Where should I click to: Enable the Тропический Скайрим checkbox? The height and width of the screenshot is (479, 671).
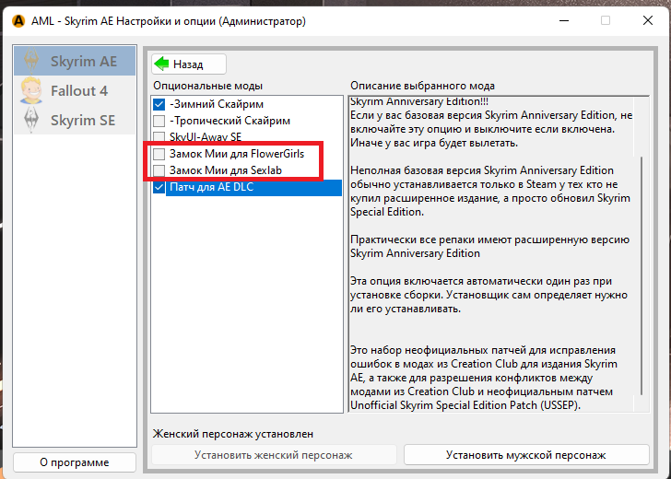pos(159,121)
